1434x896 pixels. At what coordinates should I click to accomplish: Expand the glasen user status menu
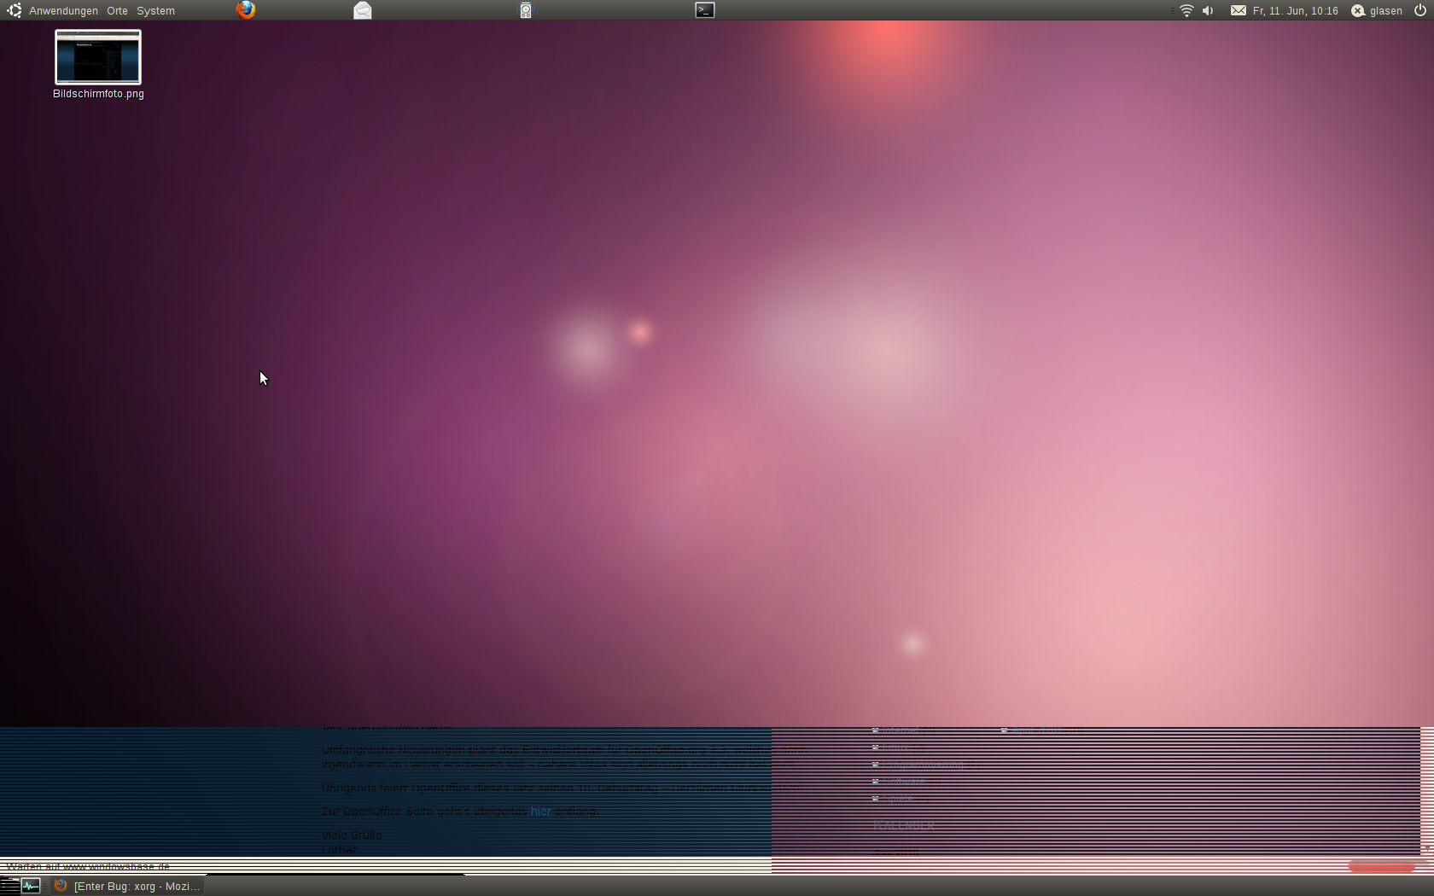1377,11
